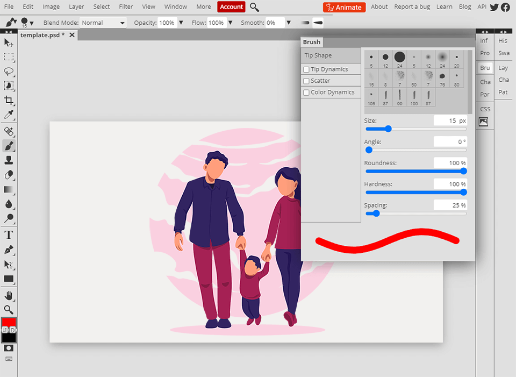Open the Filter menu
This screenshot has width=516, height=377.
click(x=126, y=6)
